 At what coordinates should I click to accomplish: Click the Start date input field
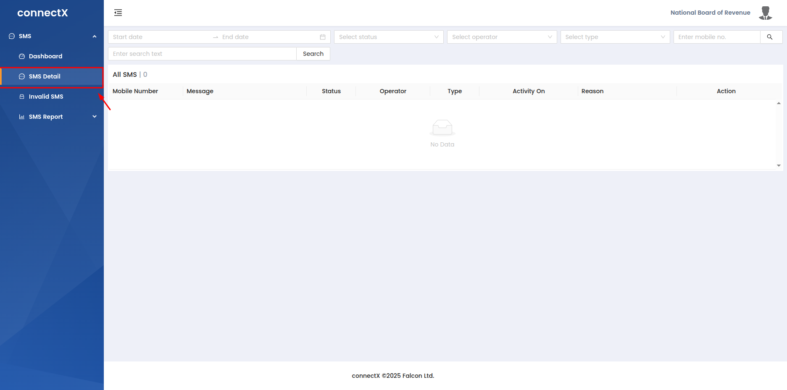pos(160,37)
